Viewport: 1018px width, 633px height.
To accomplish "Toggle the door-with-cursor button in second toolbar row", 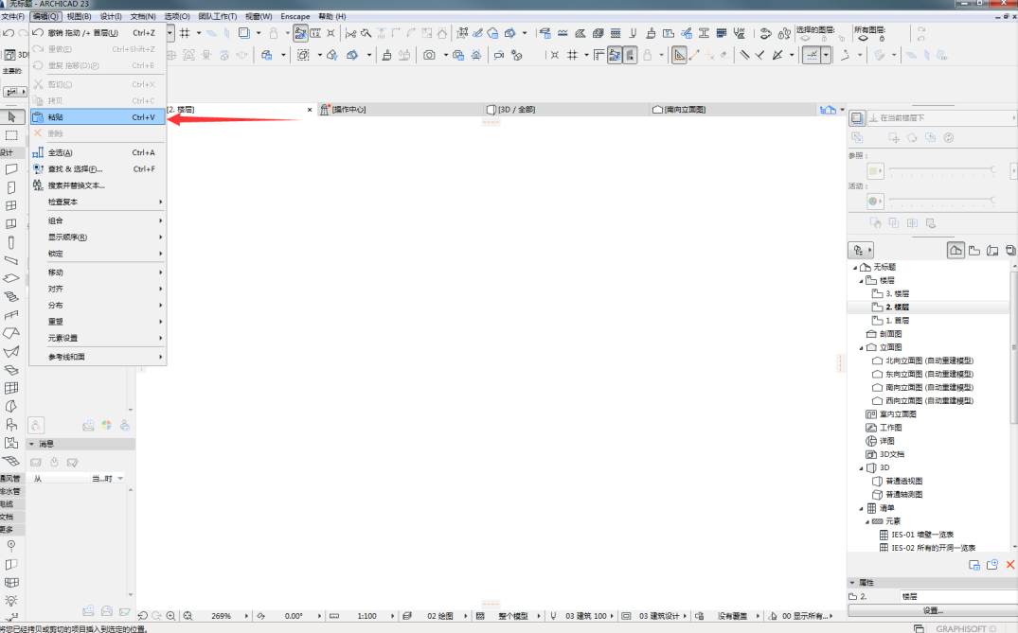I will coord(630,55).
